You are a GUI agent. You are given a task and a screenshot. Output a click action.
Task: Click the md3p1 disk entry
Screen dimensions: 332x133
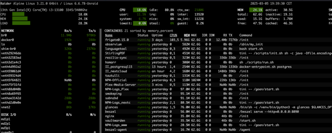(6, 128)
